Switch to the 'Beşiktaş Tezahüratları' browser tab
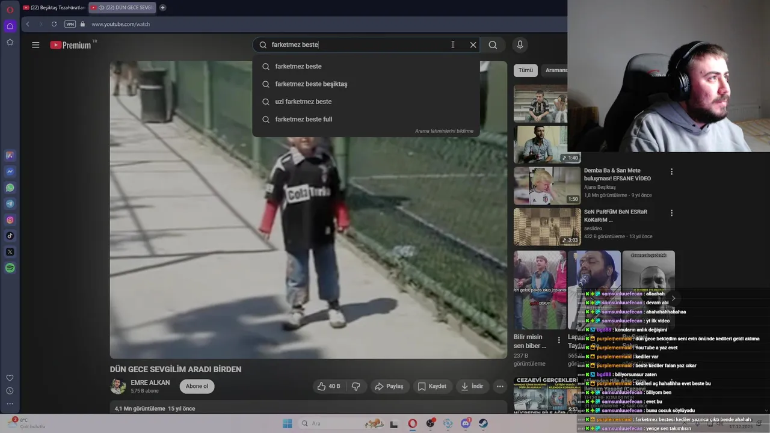Screen dimensions: 770x433 pos(54,8)
